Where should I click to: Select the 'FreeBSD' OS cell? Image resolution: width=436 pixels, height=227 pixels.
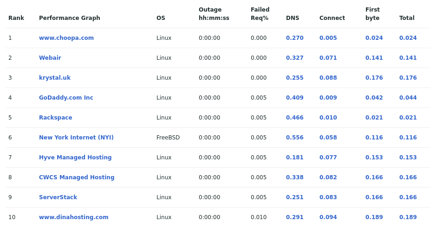coord(168,138)
